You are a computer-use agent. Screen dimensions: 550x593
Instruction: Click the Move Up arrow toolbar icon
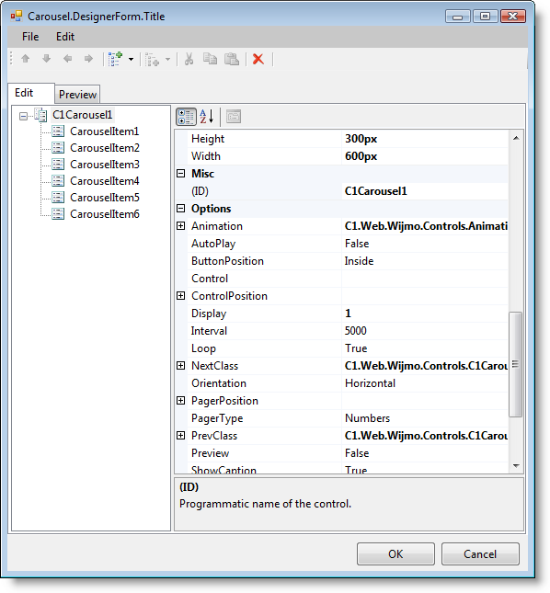(26, 59)
